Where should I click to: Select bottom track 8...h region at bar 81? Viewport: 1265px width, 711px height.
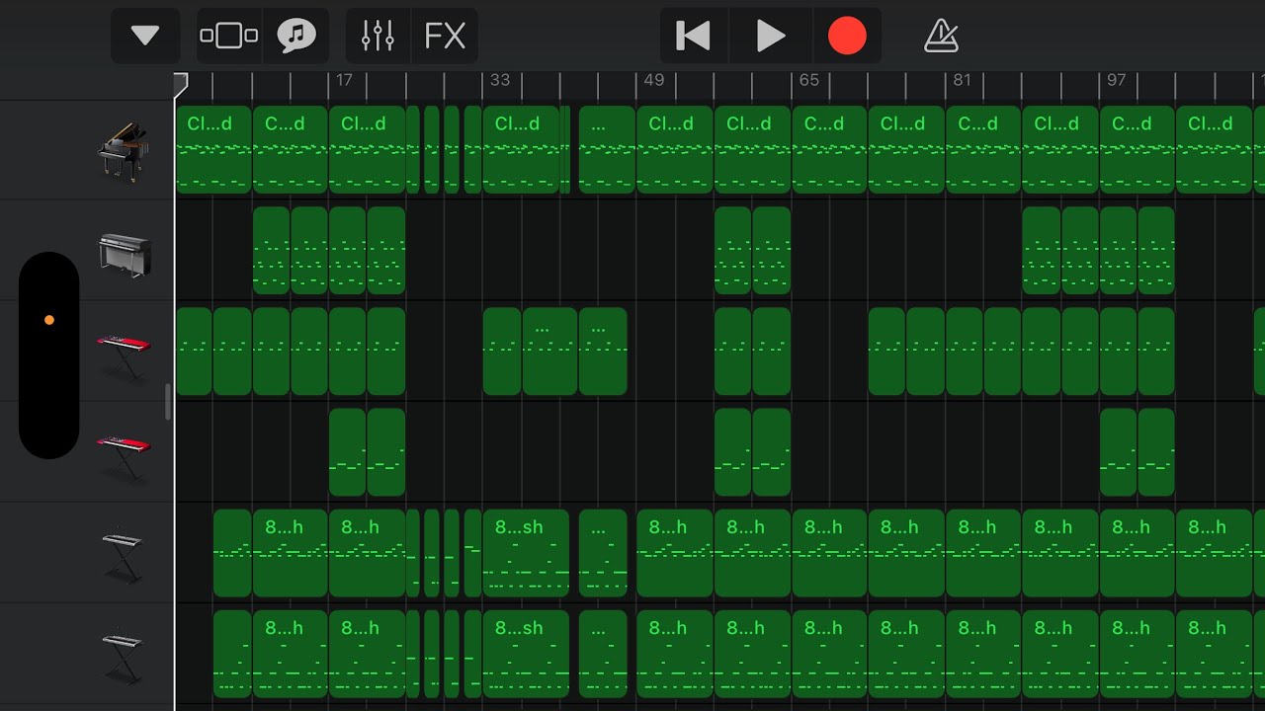tap(983, 654)
